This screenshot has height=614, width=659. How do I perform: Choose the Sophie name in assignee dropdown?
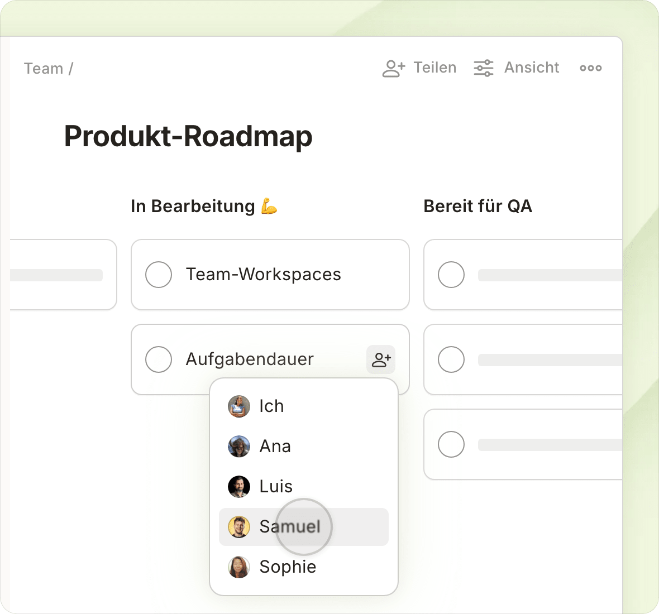point(288,567)
